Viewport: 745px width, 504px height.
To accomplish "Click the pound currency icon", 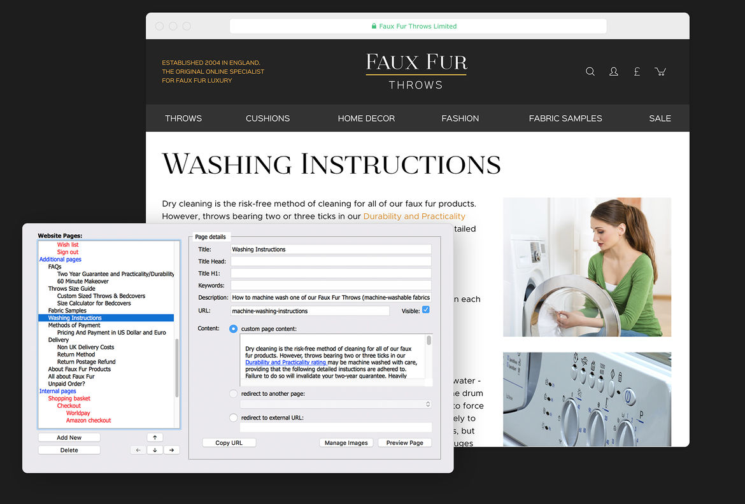I will coord(637,72).
